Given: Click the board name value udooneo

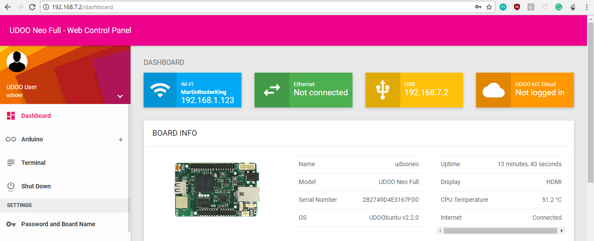Looking at the screenshot, I should [x=407, y=164].
